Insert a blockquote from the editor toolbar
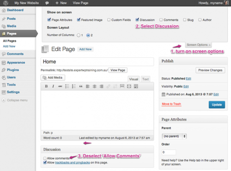The image size is (231, 171). [81, 86]
